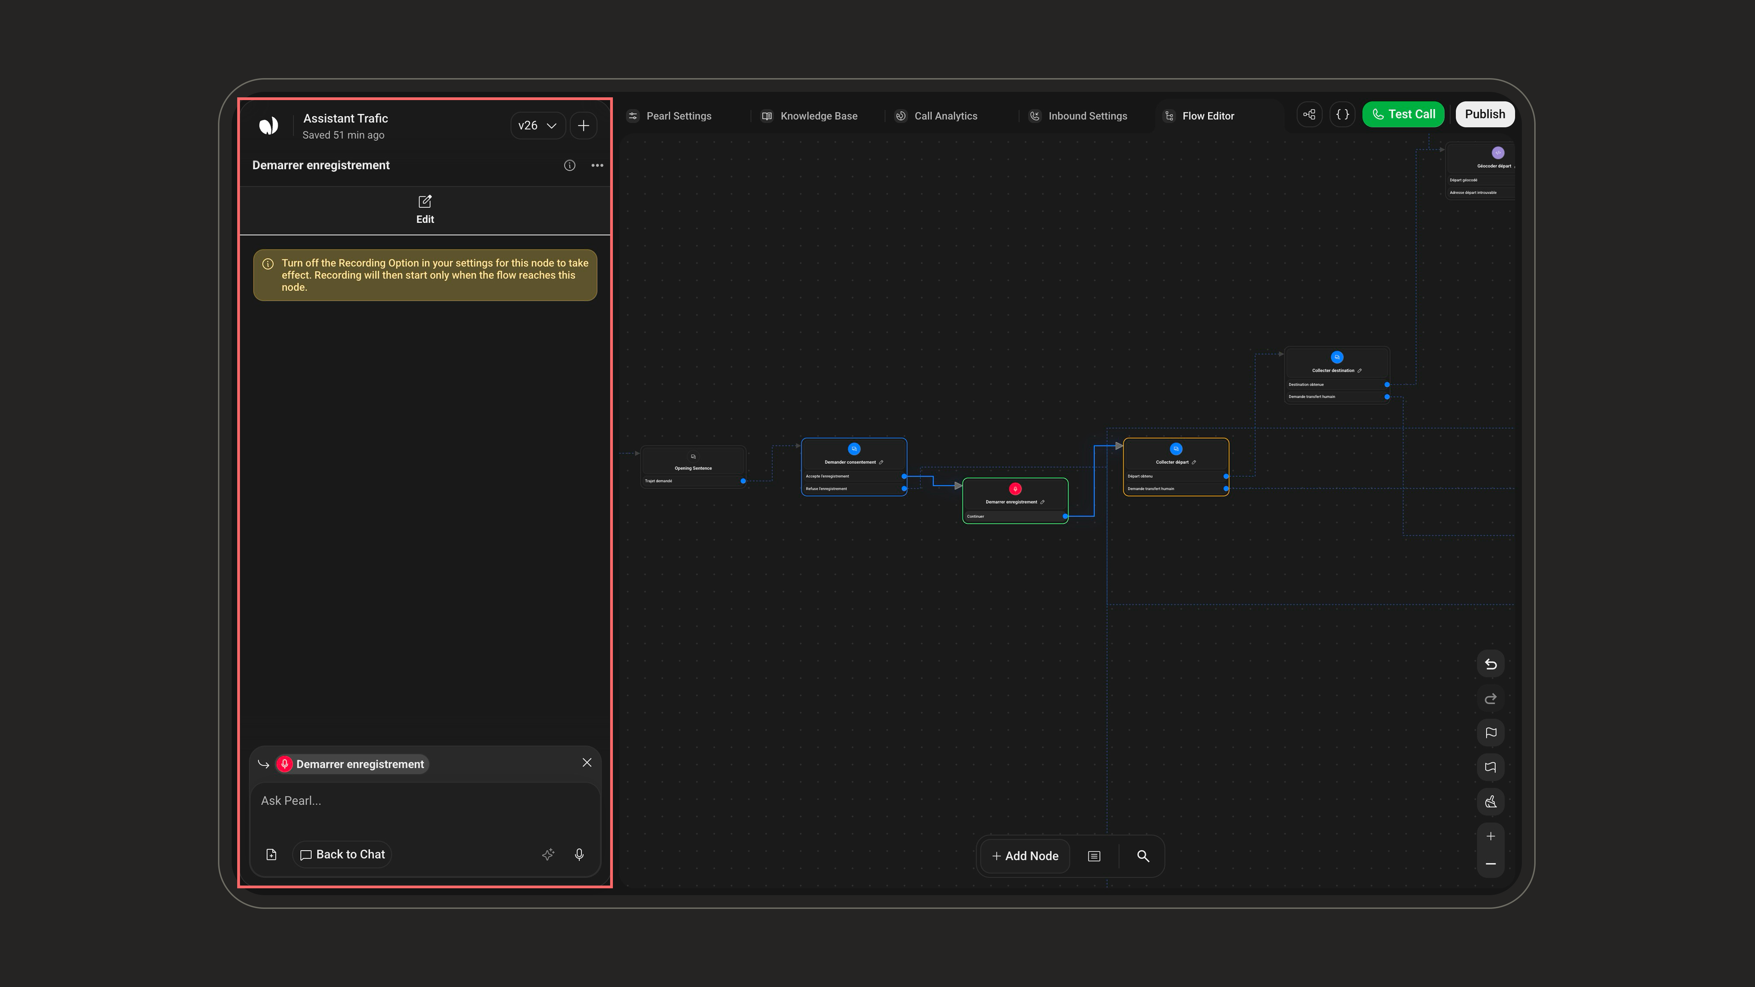Image resolution: width=1755 pixels, height=987 pixels.
Task: Rename Demander consentement via pencil icon
Action: point(881,463)
